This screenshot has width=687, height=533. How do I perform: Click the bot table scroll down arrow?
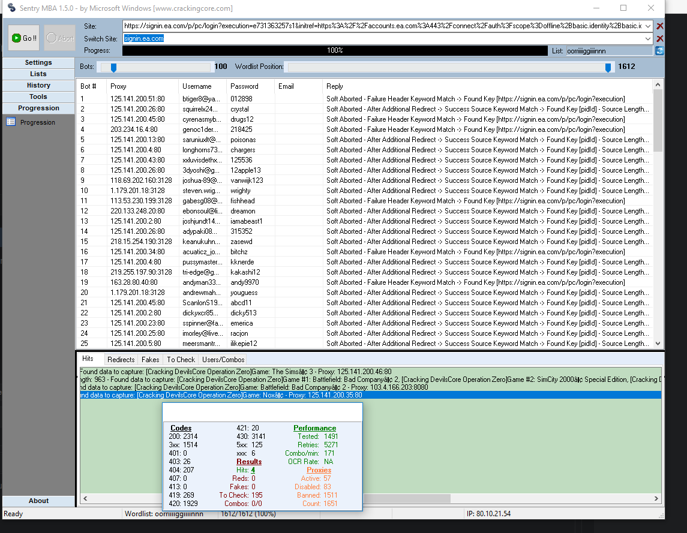tap(658, 344)
